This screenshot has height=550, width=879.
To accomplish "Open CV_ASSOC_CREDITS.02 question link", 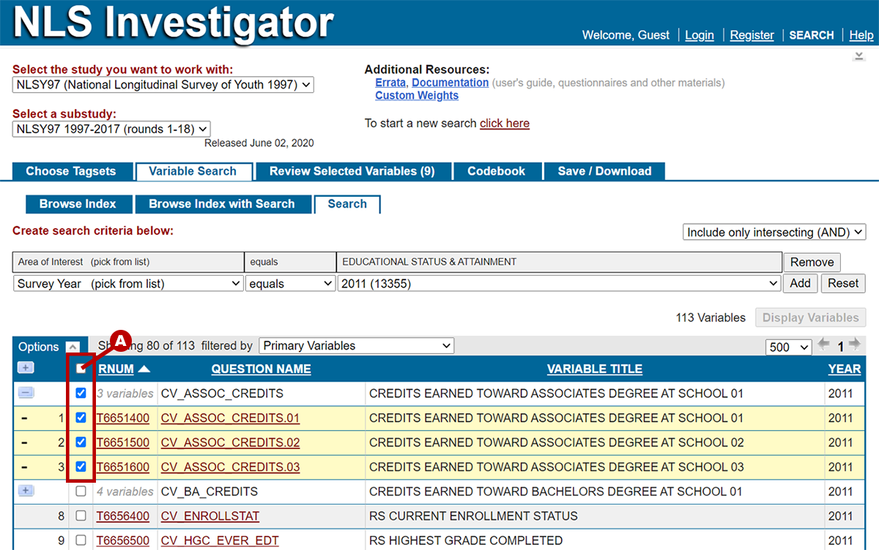I will tap(230, 442).
